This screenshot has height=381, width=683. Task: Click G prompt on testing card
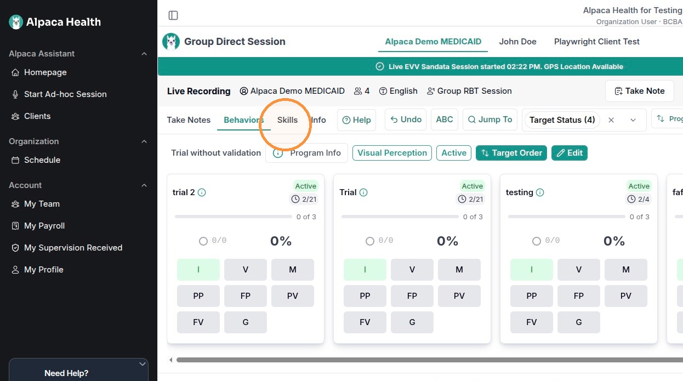[x=579, y=322]
